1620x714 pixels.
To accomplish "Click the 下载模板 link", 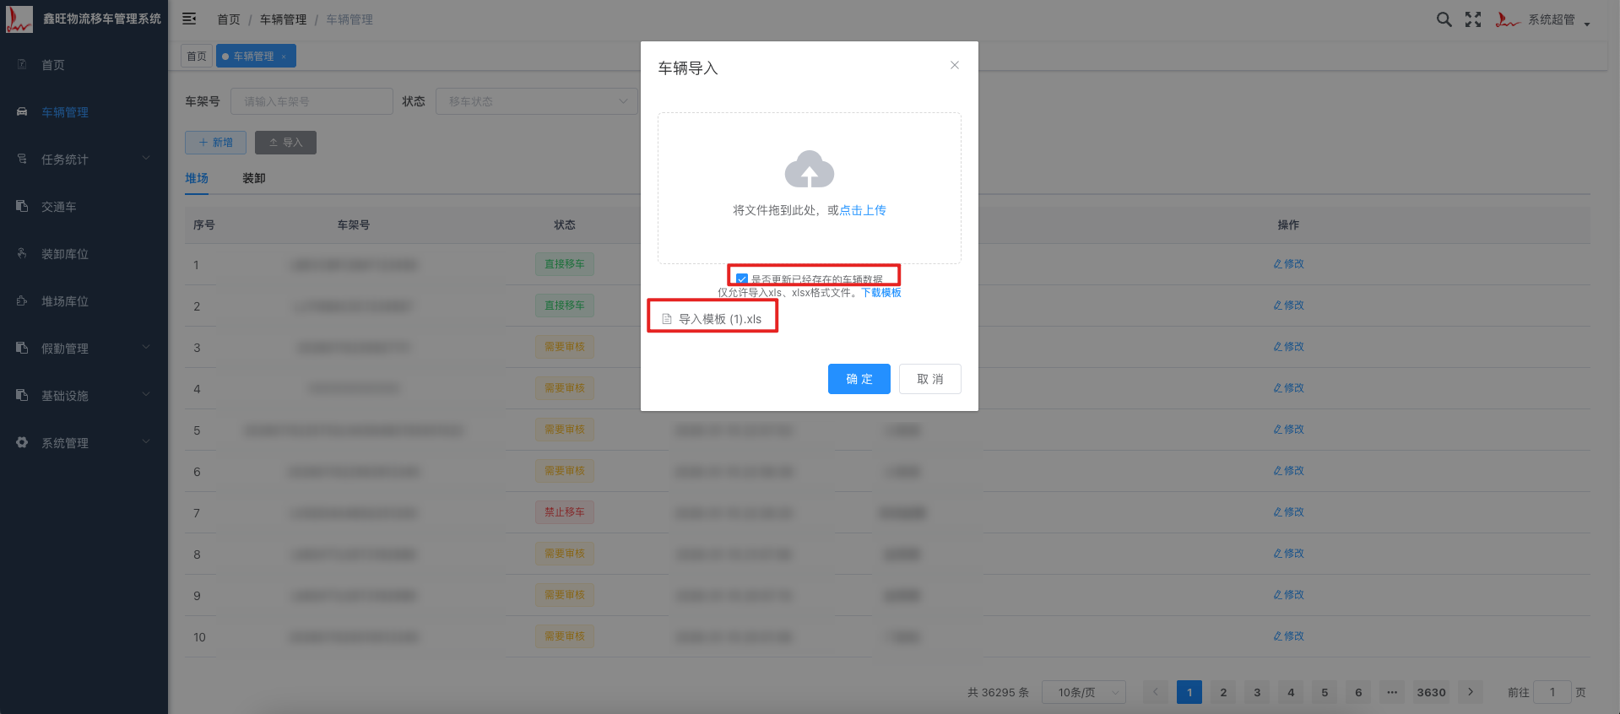I will (x=881, y=293).
